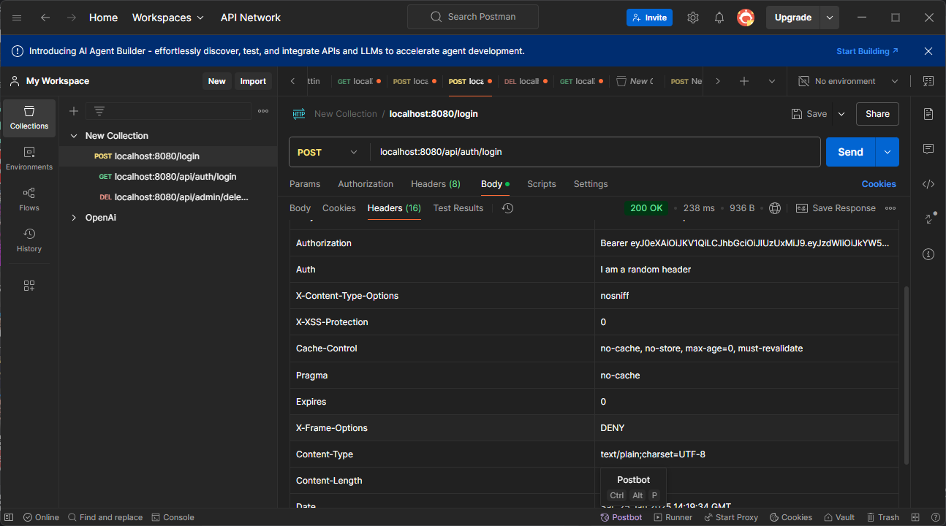Open the Send options dropdown arrow

pyautogui.click(x=888, y=152)
